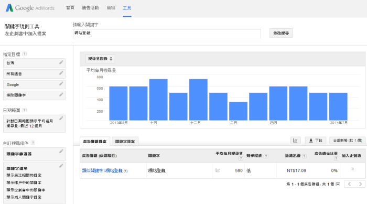Edit the 所有語言 language target pencil icon
The width and height of the screenshot is (367, 204).
[61, 73]
